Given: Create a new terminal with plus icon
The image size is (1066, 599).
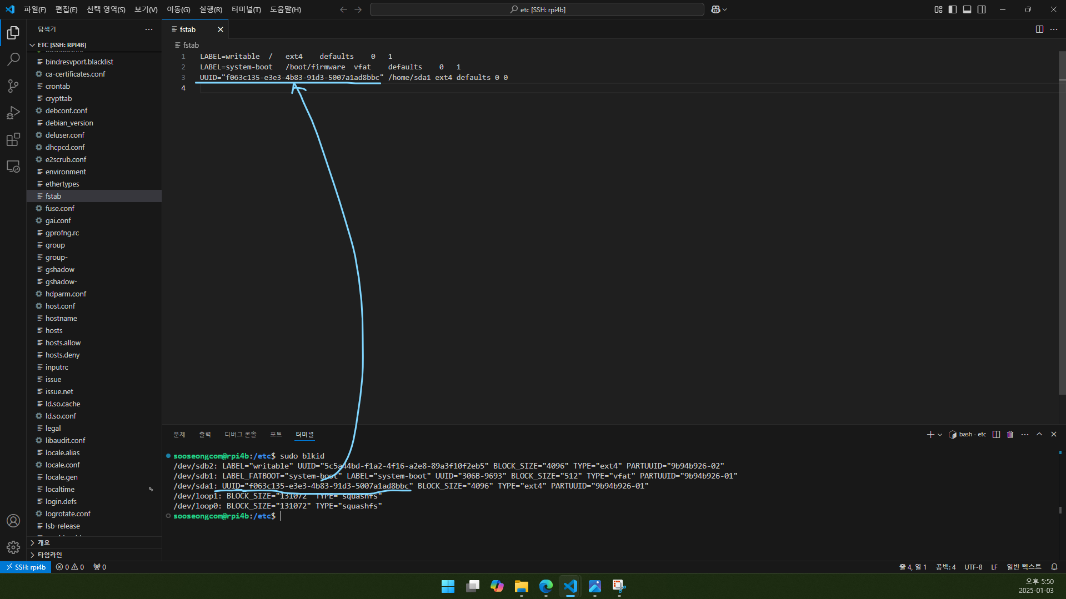Looking at the screenshot, I should [930, 435].
